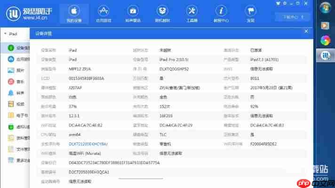Open the red Music sidebar item
Screen dimensions: 335x188
[16, 81]
